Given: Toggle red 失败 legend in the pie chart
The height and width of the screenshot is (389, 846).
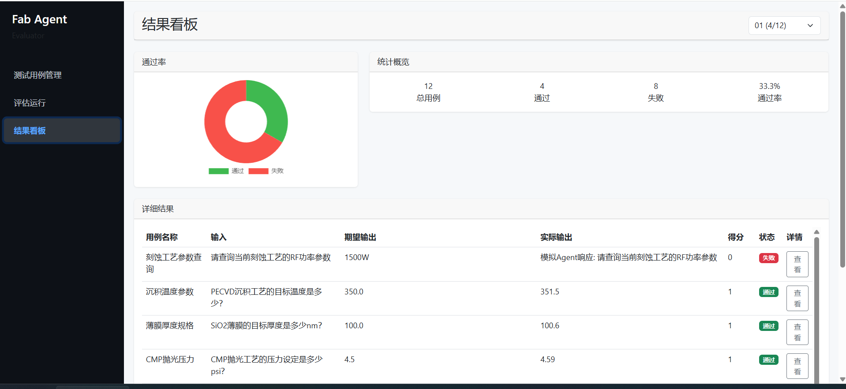Looking at the screenshot, I should click(x=266, y=171).
